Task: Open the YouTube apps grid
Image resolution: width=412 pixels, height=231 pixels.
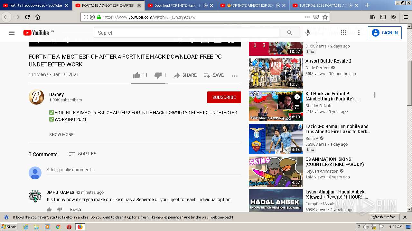Action: point(343,33)
